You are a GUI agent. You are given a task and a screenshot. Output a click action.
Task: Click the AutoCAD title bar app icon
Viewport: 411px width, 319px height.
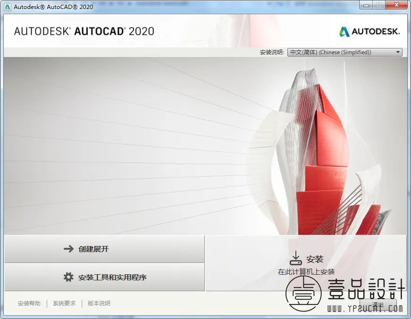tap(8, 7)
